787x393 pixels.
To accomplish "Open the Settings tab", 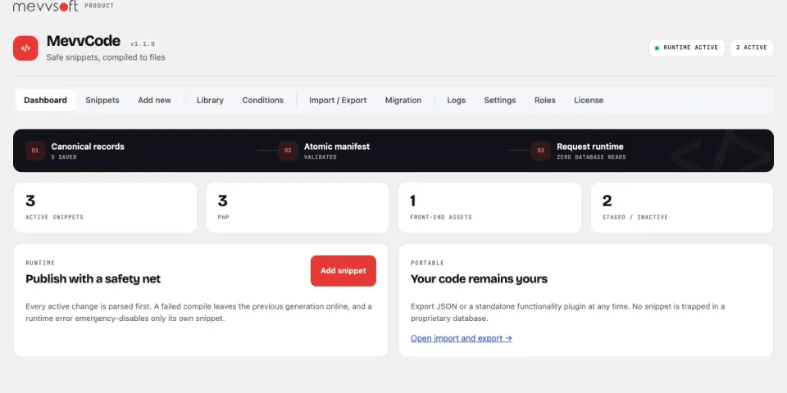I will click(500, 100).
